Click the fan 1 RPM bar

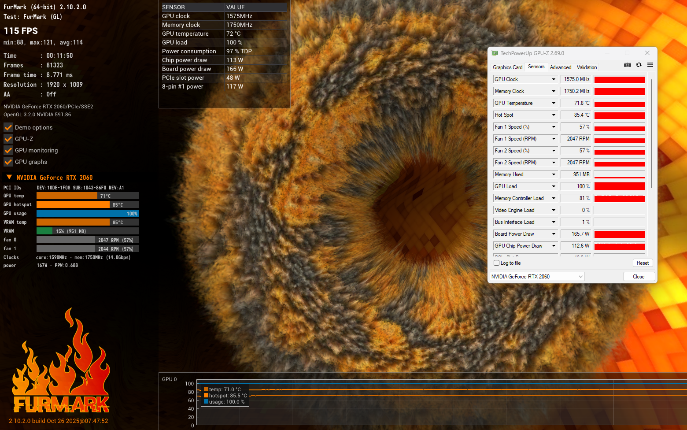(x=88, y=248)
